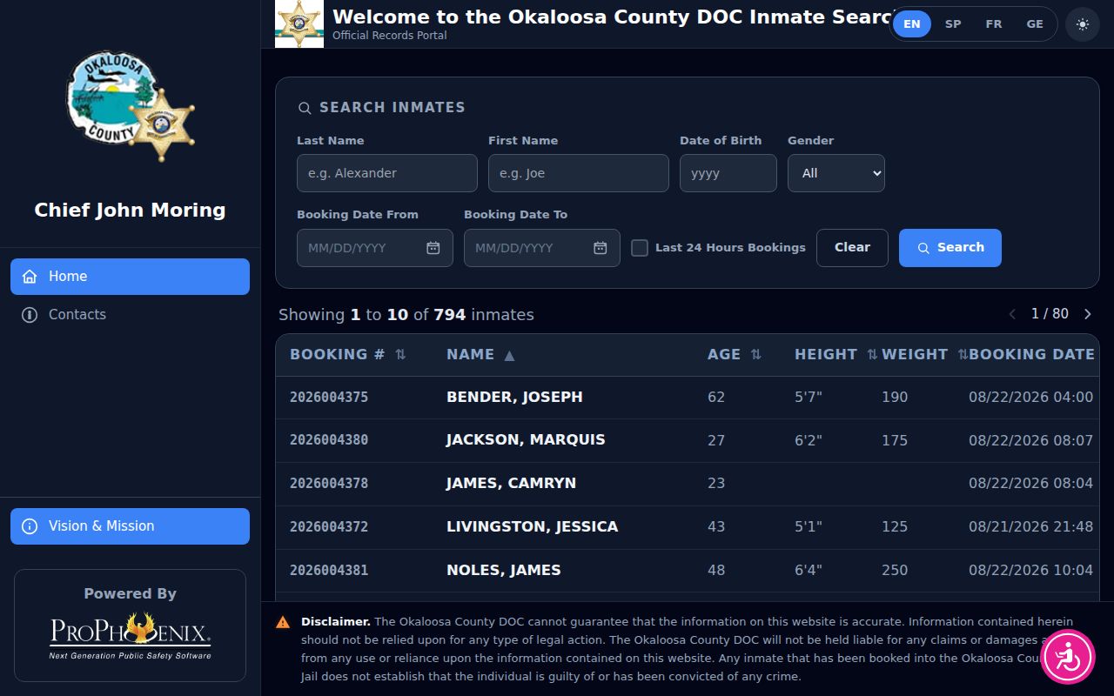Go to next results page arrow
The height and width of the screenshot is (696, 1114).
[1087, 314]
